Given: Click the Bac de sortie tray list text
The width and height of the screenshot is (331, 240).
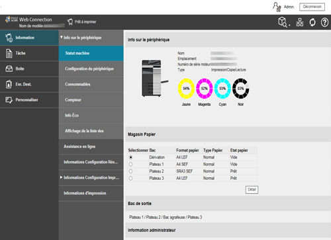Looking at the screenshot, I should coord(165,218).
